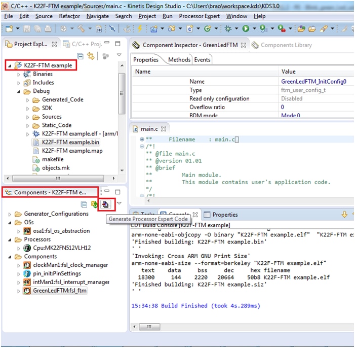Open the Processor Expert menu
Image resolution: width=355 pixels, height=348 pixels.
pyautogui.click(x=199, y=16)
